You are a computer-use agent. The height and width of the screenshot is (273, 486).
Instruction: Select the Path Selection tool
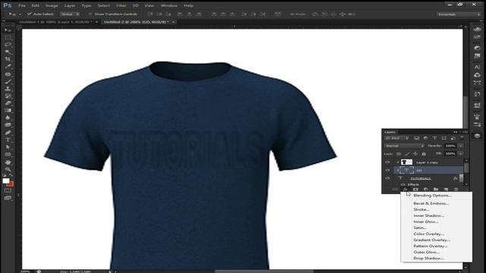[8, 147]
